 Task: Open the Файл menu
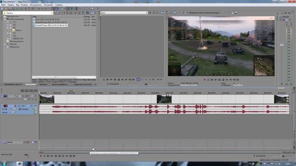pyautogui.click(x=3, y=5)
